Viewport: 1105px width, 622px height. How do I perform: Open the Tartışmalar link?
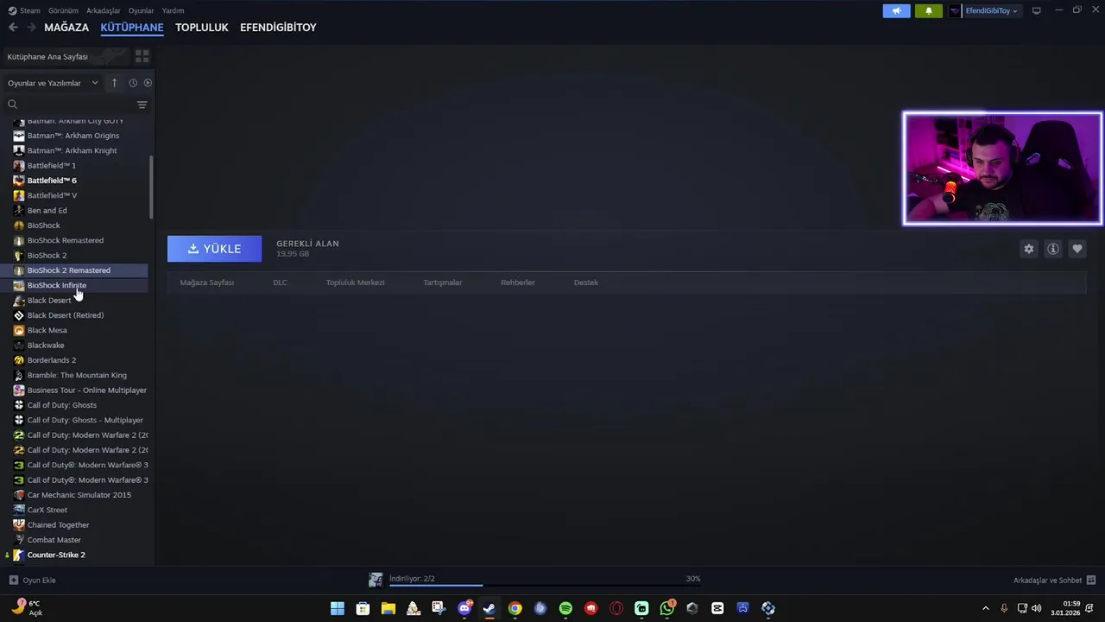click(443, 282)
